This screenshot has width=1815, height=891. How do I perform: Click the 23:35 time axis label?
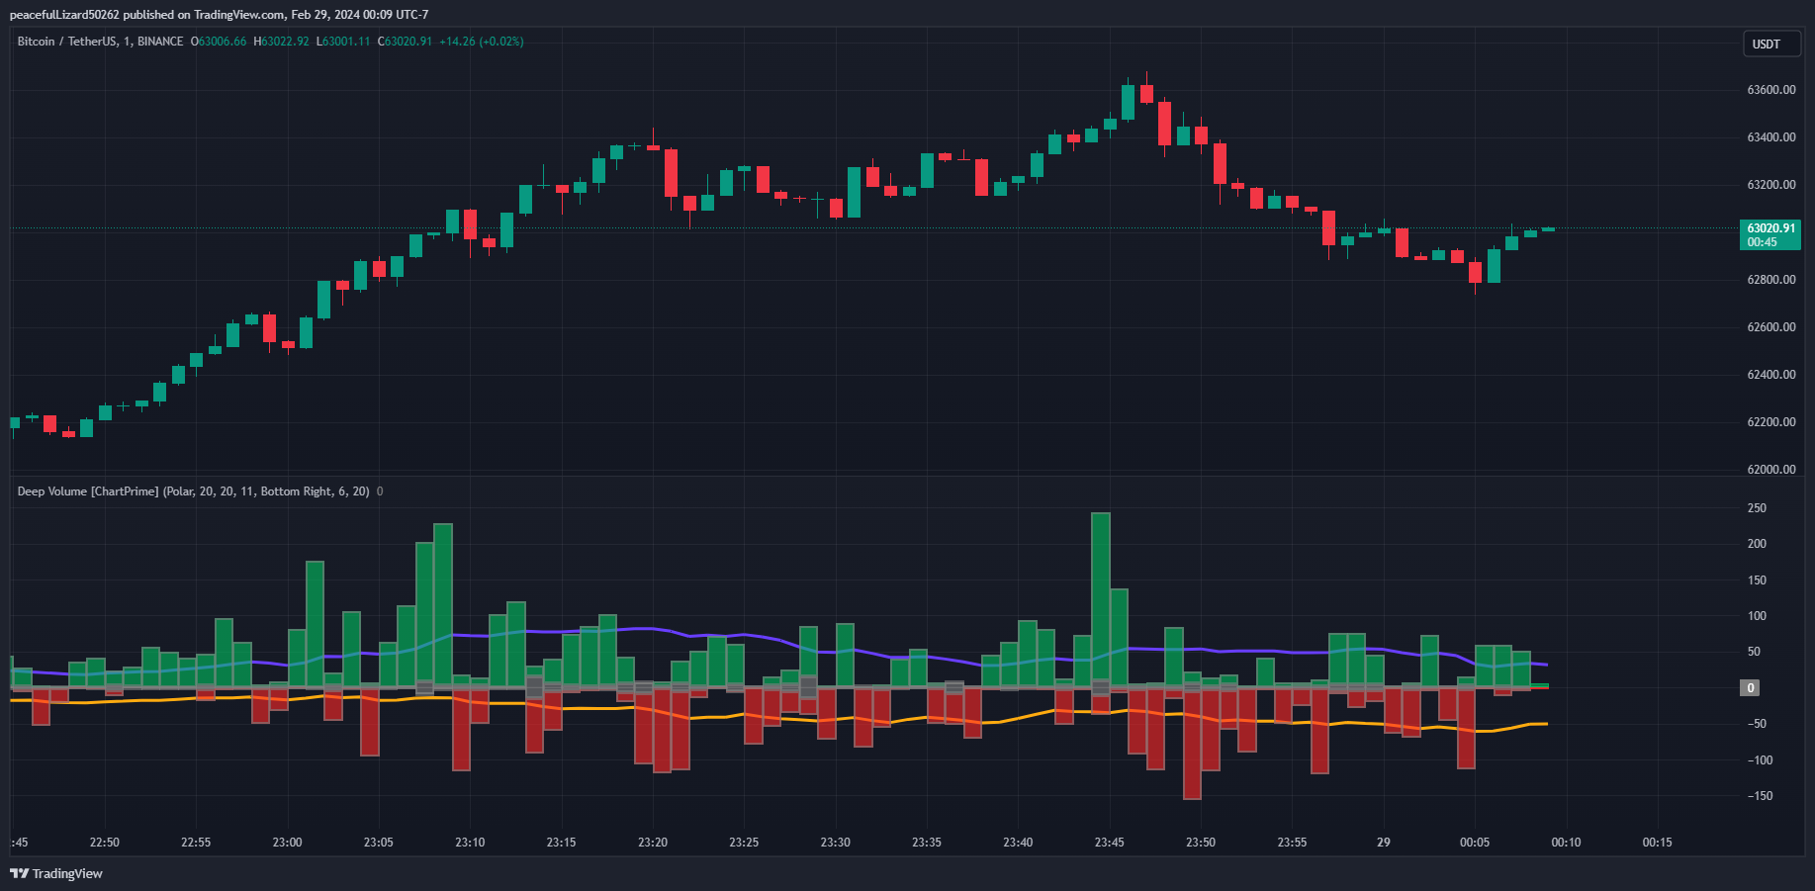pos(927,843)
